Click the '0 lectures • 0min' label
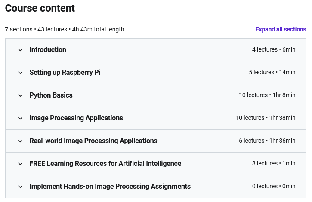The image size is (312, 202). click(x=274, y=187)
